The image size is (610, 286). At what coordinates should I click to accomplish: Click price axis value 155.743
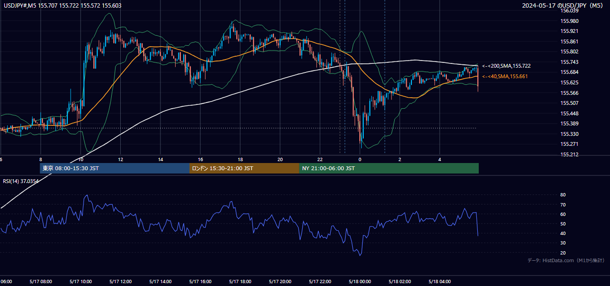[x=569, y=62]
